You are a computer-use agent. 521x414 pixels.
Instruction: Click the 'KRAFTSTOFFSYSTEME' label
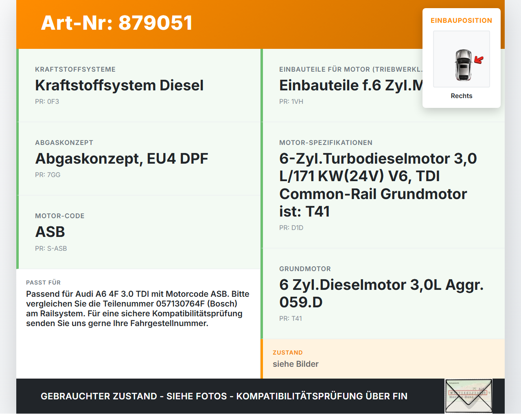point(75,70)
